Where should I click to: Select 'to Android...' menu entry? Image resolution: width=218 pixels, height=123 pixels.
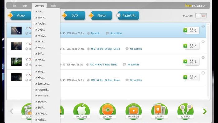pos(46,89)
